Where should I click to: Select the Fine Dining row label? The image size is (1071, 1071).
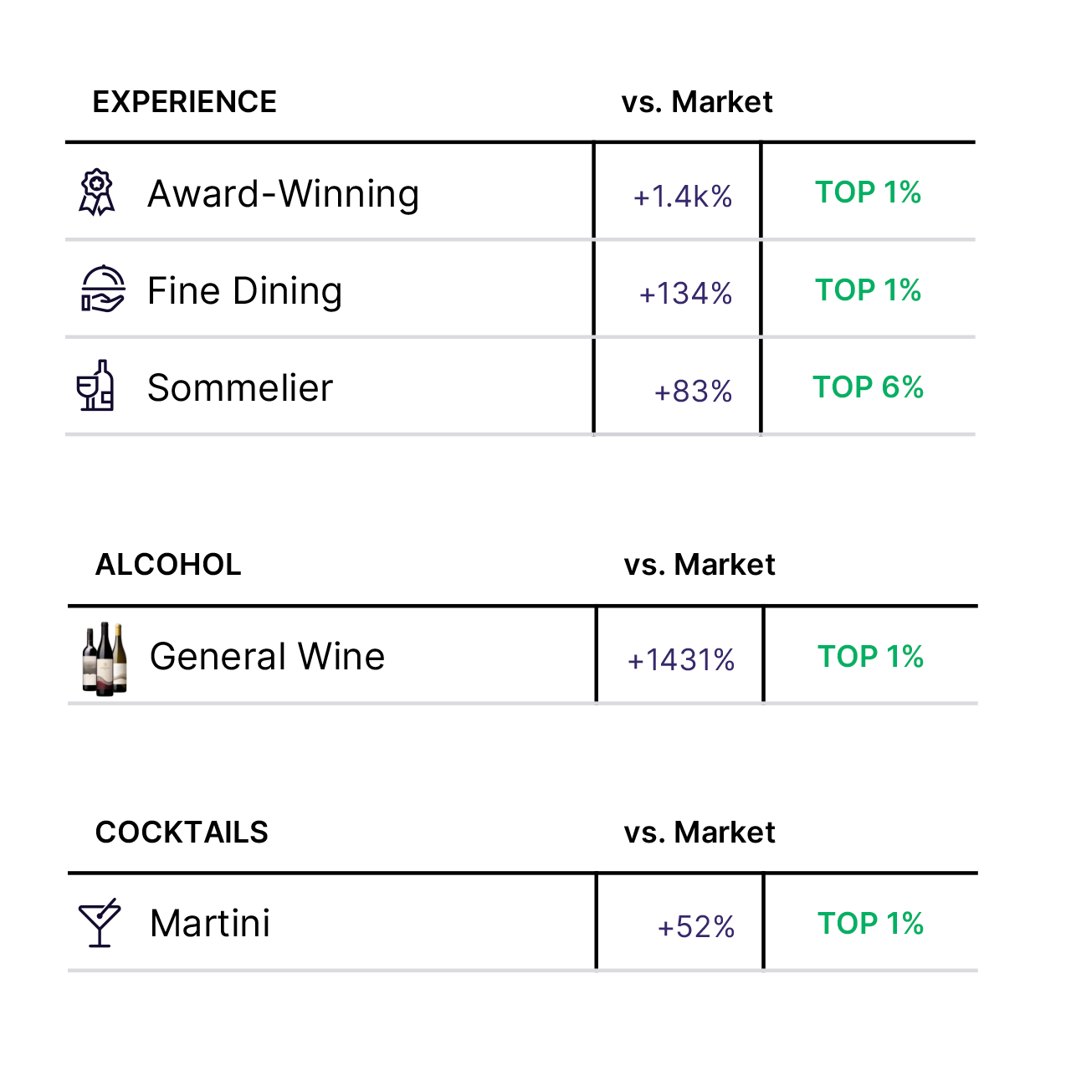(x=244, y=291)
